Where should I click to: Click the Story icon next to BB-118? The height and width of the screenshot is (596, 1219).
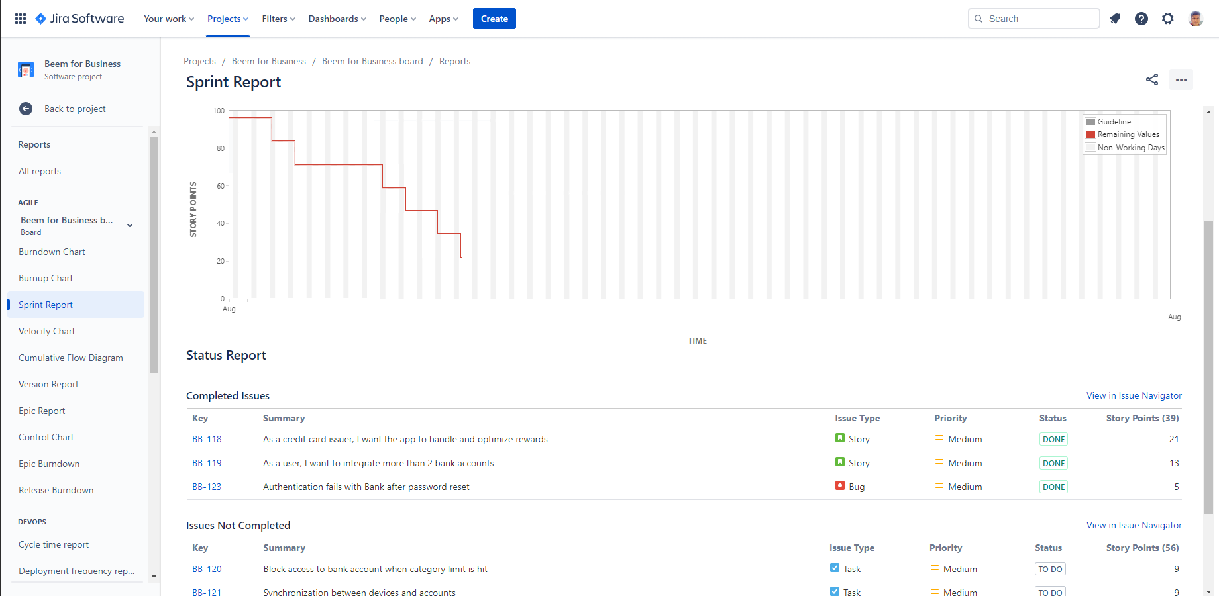(x=839, y=438)
